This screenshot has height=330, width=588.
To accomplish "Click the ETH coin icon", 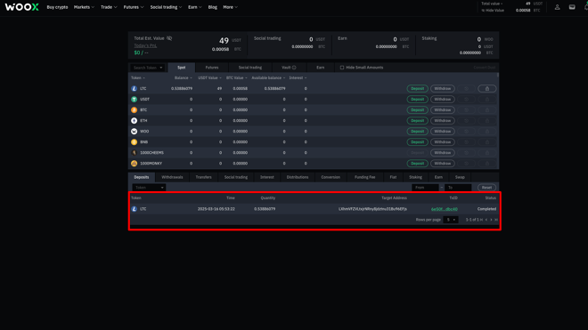I will 134,121.
